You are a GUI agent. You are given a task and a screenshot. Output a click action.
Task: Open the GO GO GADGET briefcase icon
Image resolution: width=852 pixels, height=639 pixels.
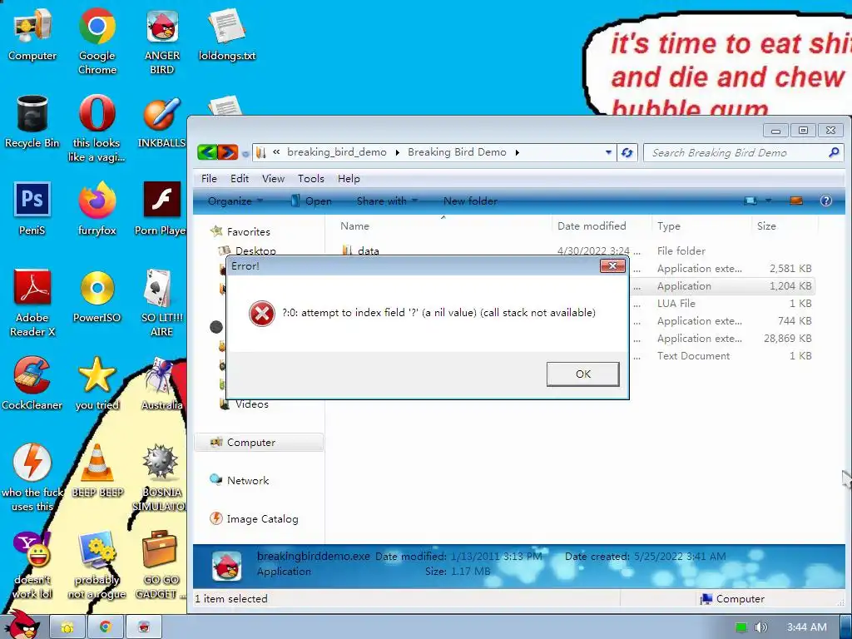161,565
